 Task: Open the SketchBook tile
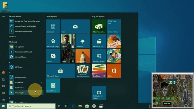(x=82, y=56)
